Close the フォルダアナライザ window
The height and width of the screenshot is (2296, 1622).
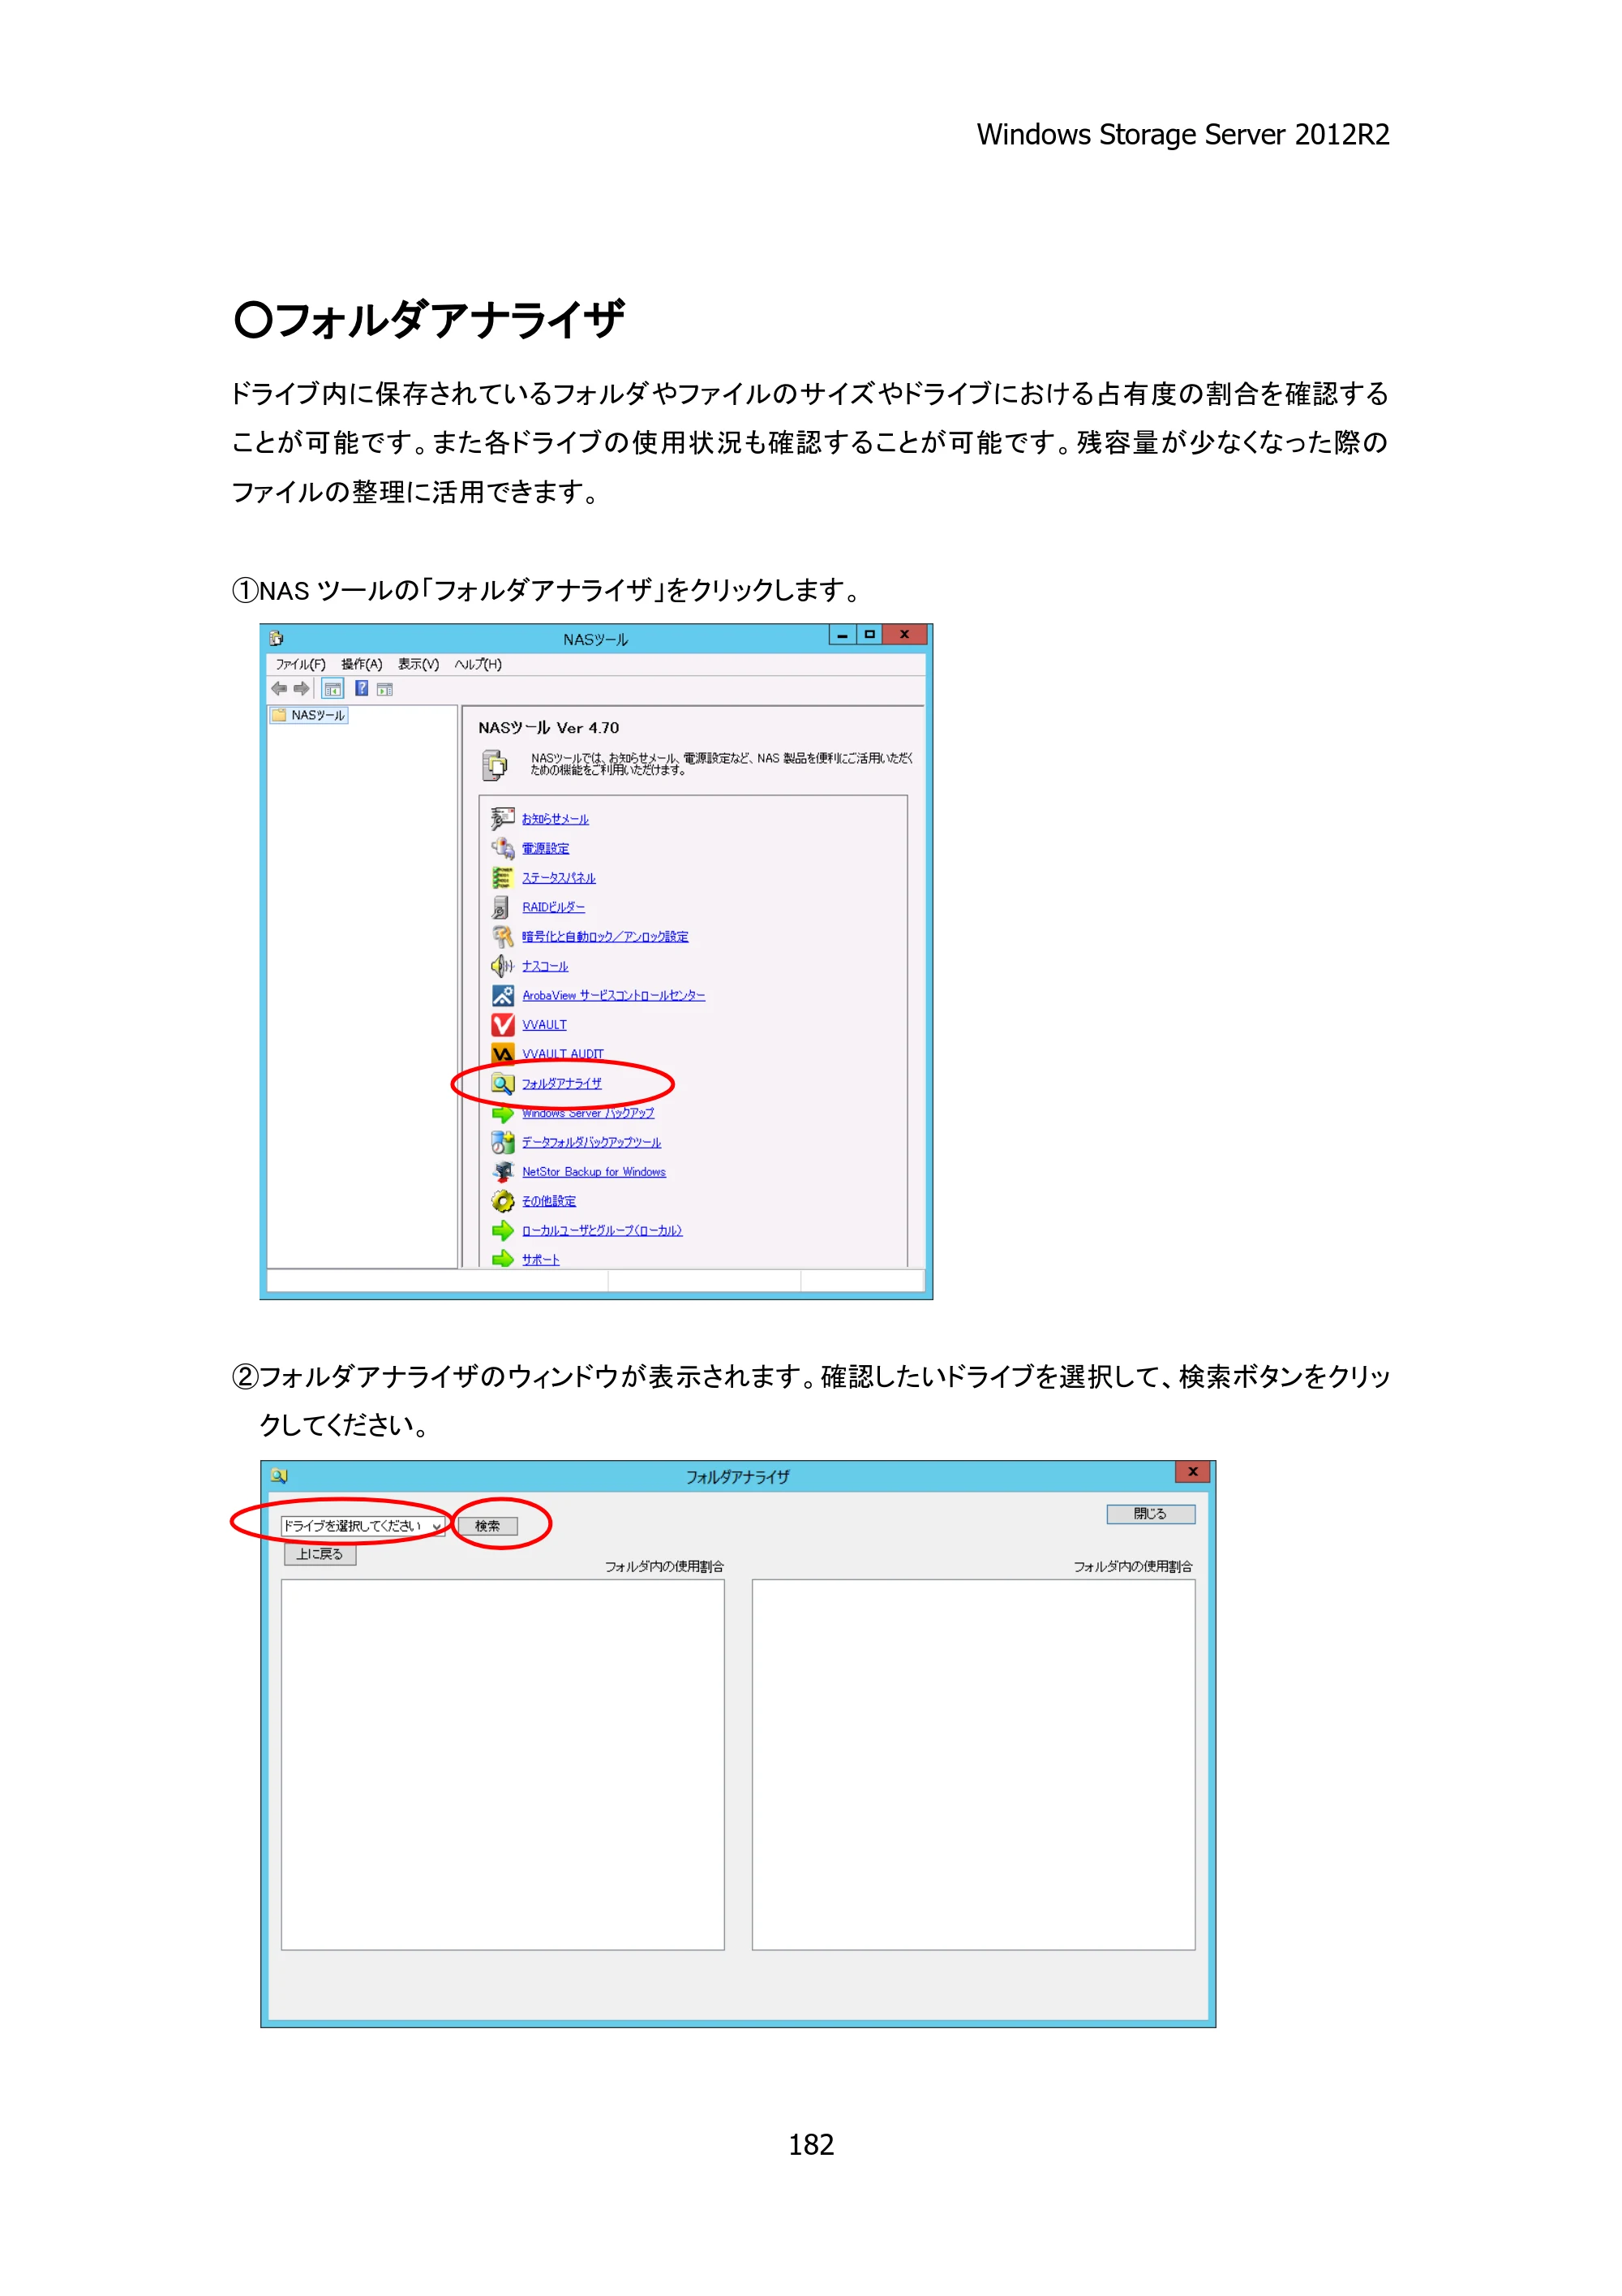1192,1471
